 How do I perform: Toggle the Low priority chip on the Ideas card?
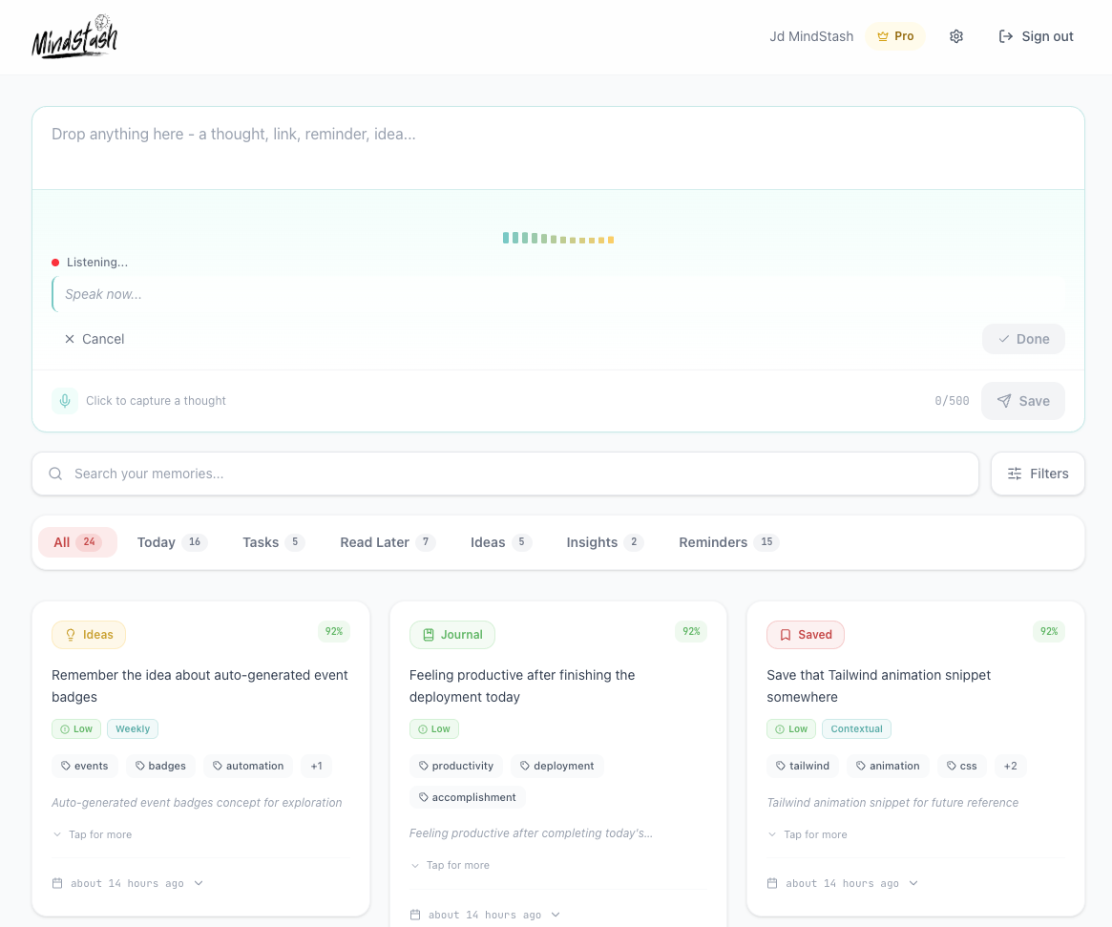point(75,728)
